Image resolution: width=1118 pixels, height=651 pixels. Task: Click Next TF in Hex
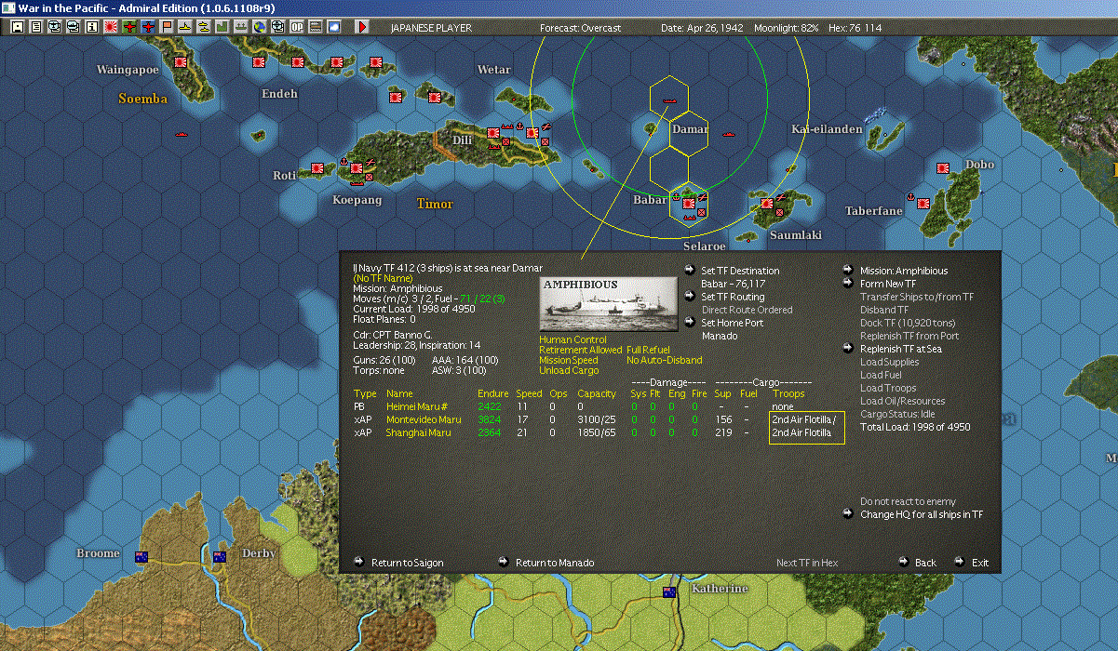point(807,563)
